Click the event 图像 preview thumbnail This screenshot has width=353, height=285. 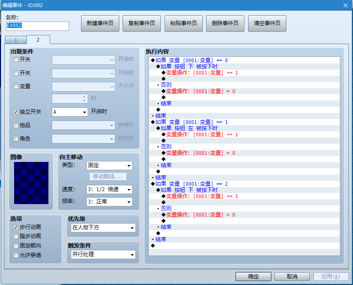[31, 183]
